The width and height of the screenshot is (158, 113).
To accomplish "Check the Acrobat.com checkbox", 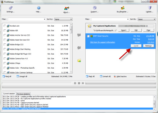I will pos(5,26).
